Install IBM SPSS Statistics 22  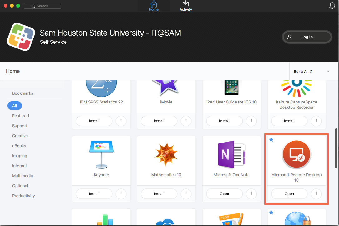(x=94, y=121)
